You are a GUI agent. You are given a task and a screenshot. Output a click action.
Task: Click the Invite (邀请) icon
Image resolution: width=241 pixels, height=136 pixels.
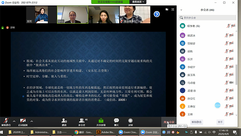[64, 121]
